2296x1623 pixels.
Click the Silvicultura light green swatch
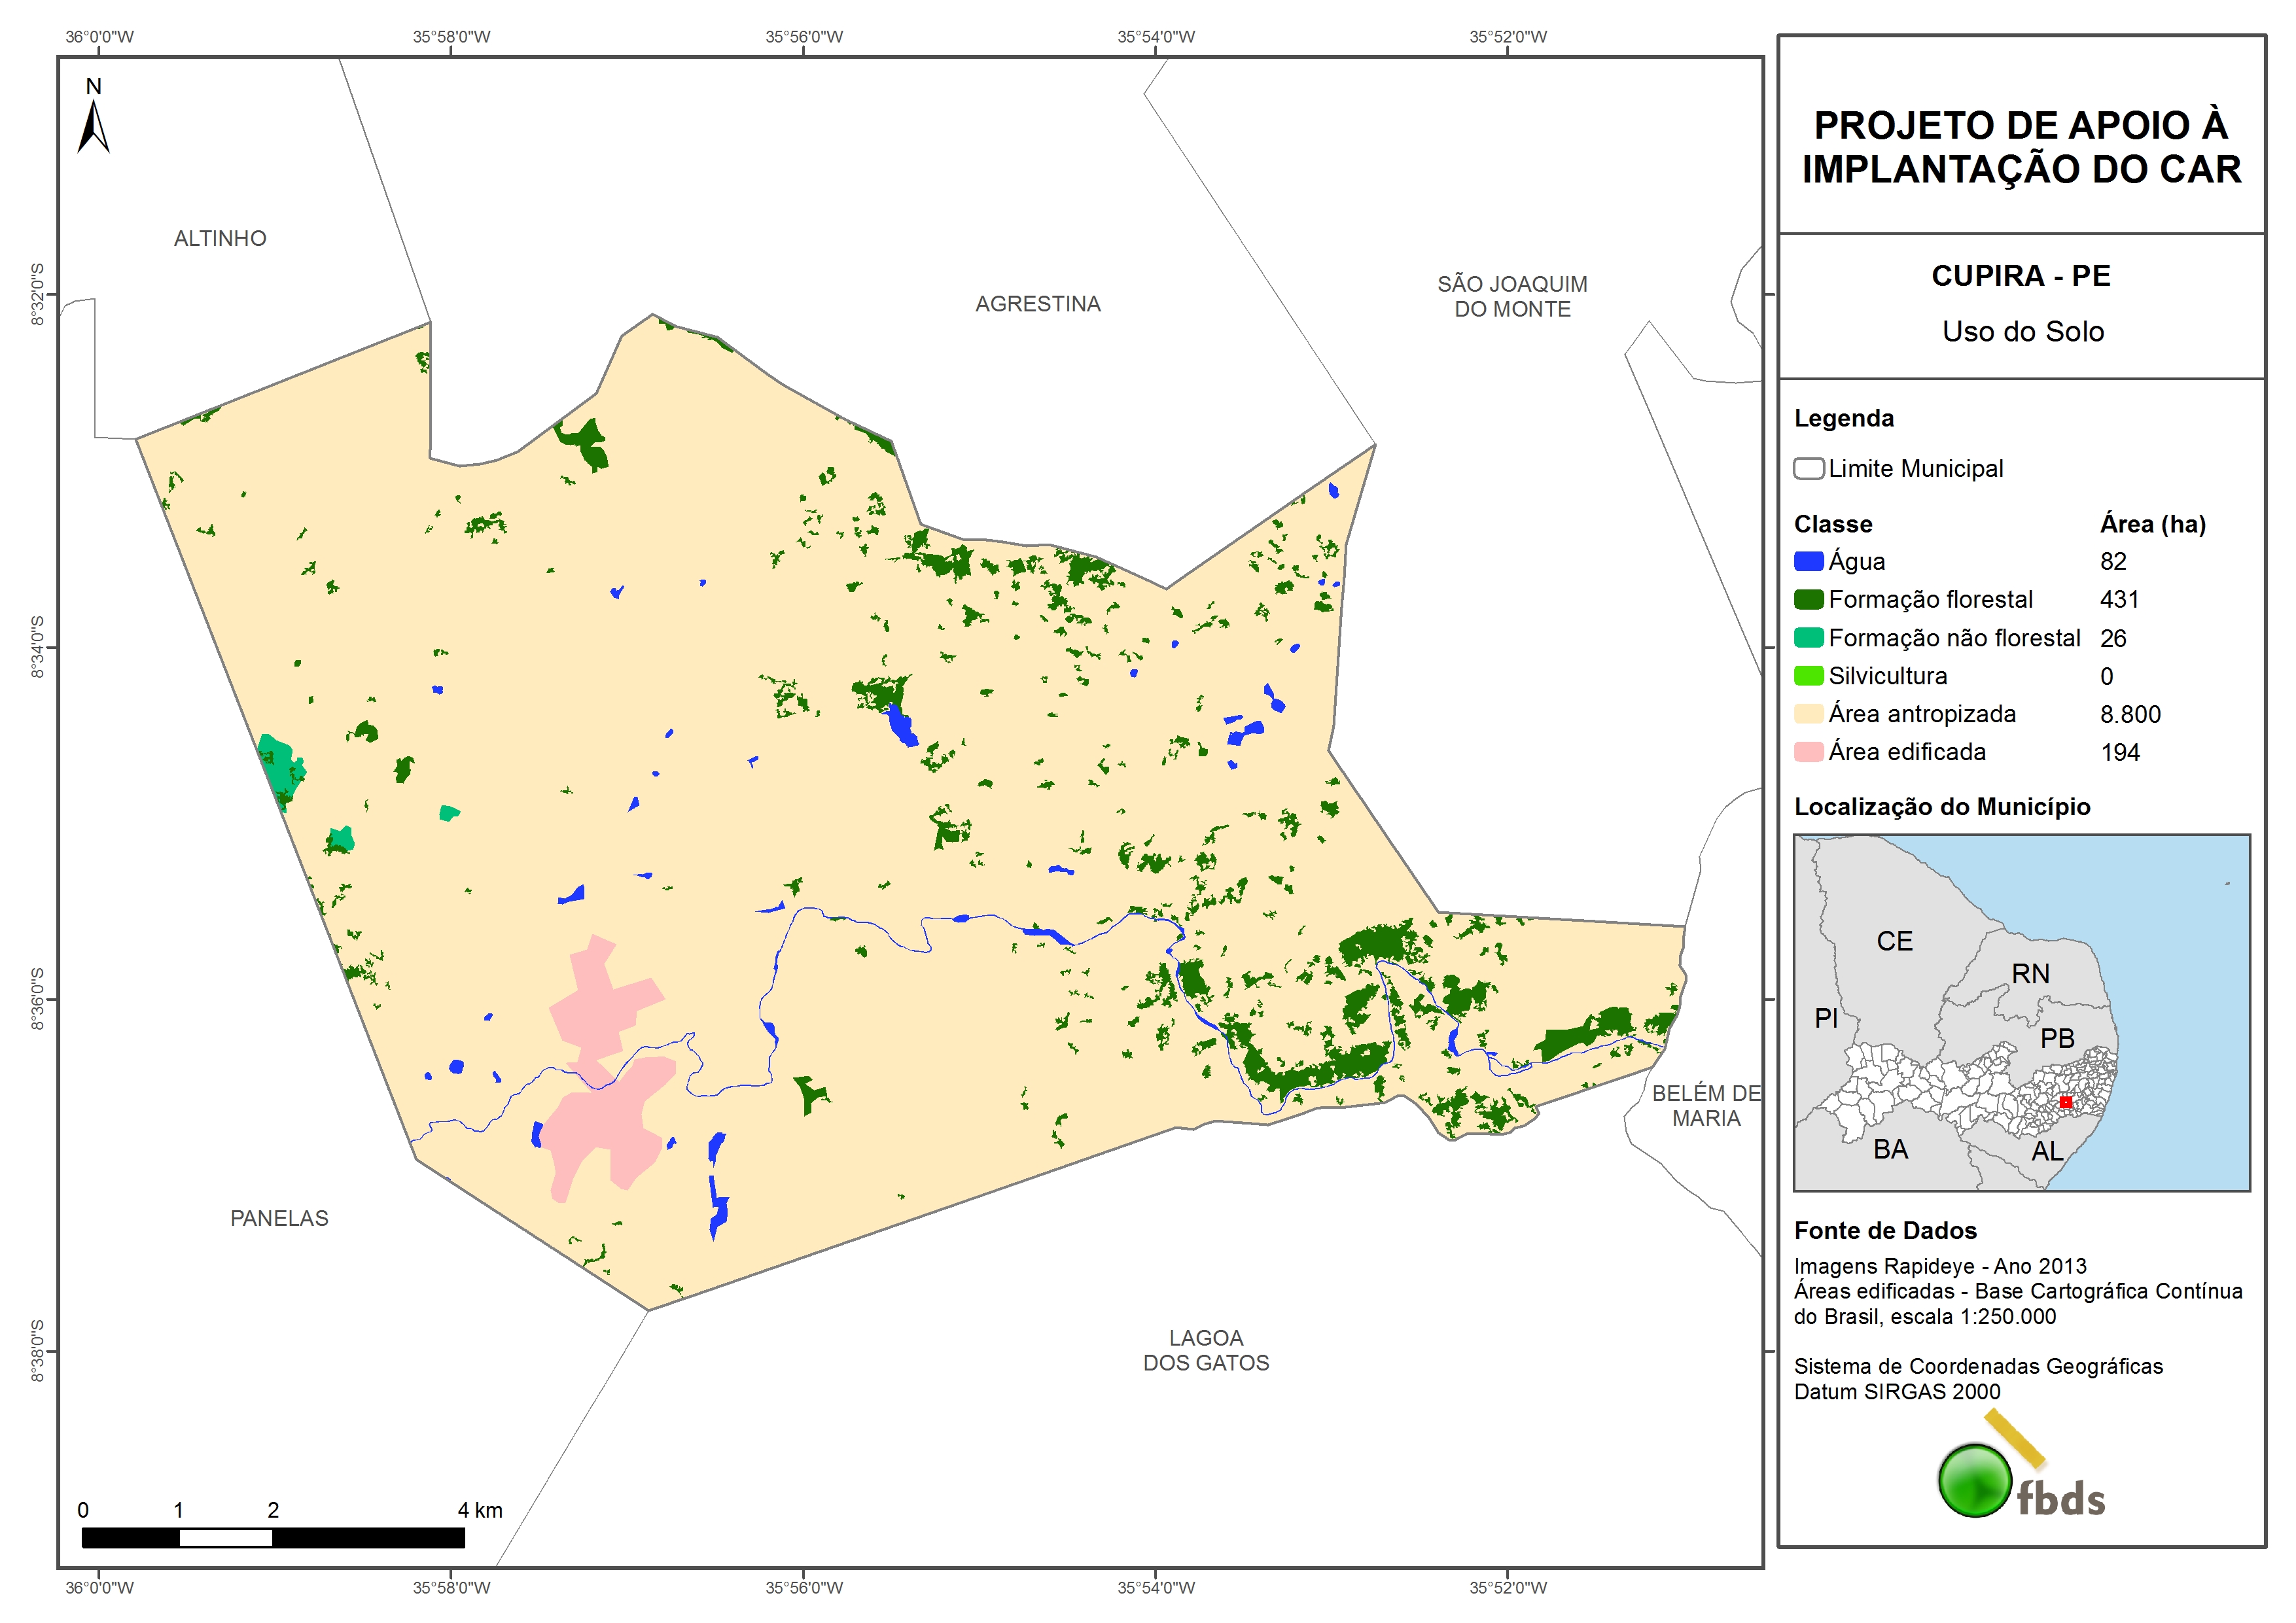(1808, 675)
